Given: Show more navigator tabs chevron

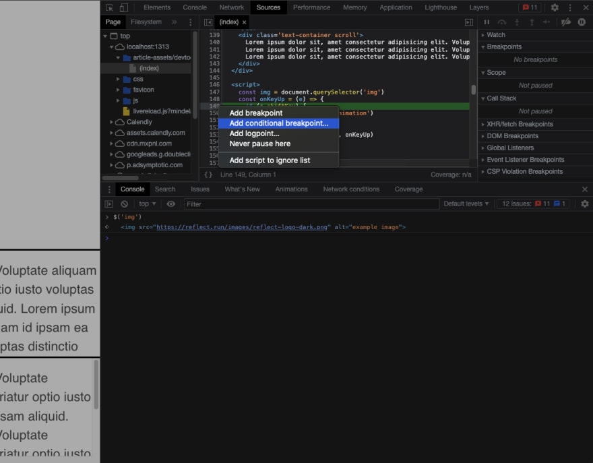Looking at the screenshot, I should (174, 22).
